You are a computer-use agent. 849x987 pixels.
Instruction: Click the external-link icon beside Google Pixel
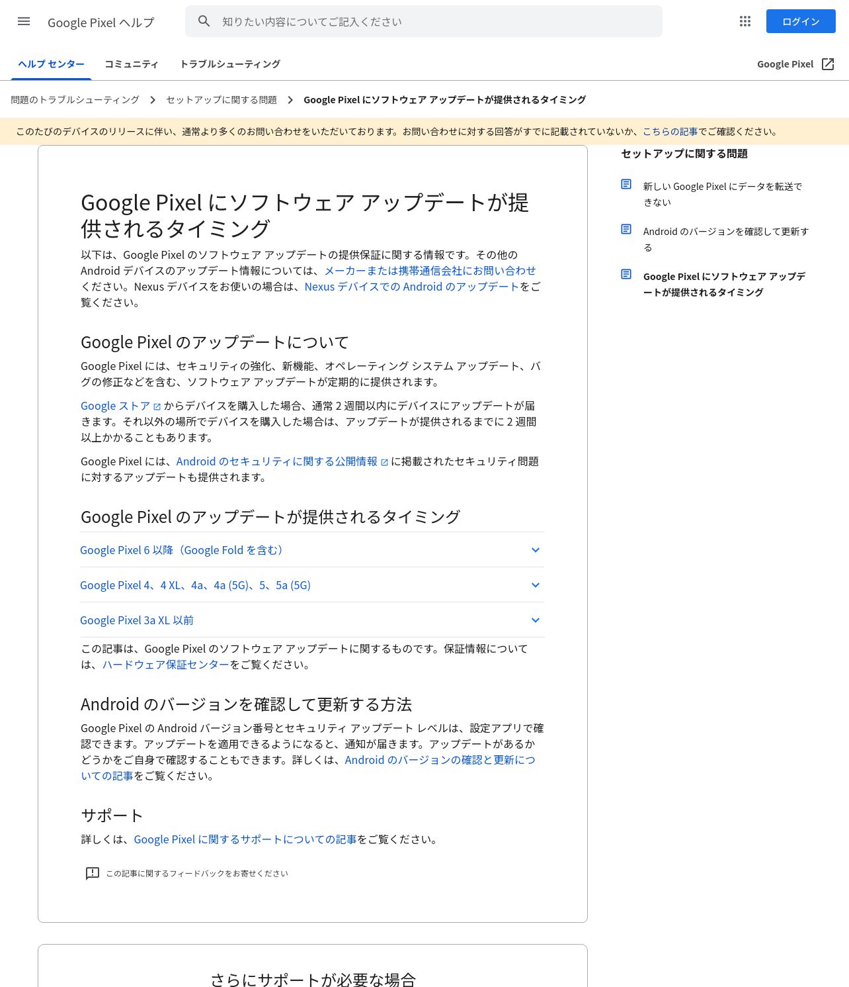click(x=828, y=64)
